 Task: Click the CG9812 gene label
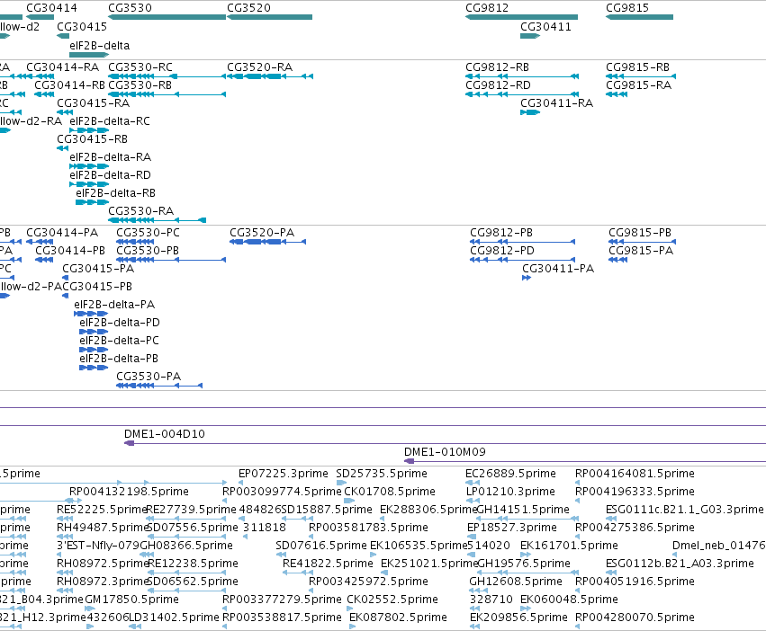pyautogui.click(x=487, y=8)
